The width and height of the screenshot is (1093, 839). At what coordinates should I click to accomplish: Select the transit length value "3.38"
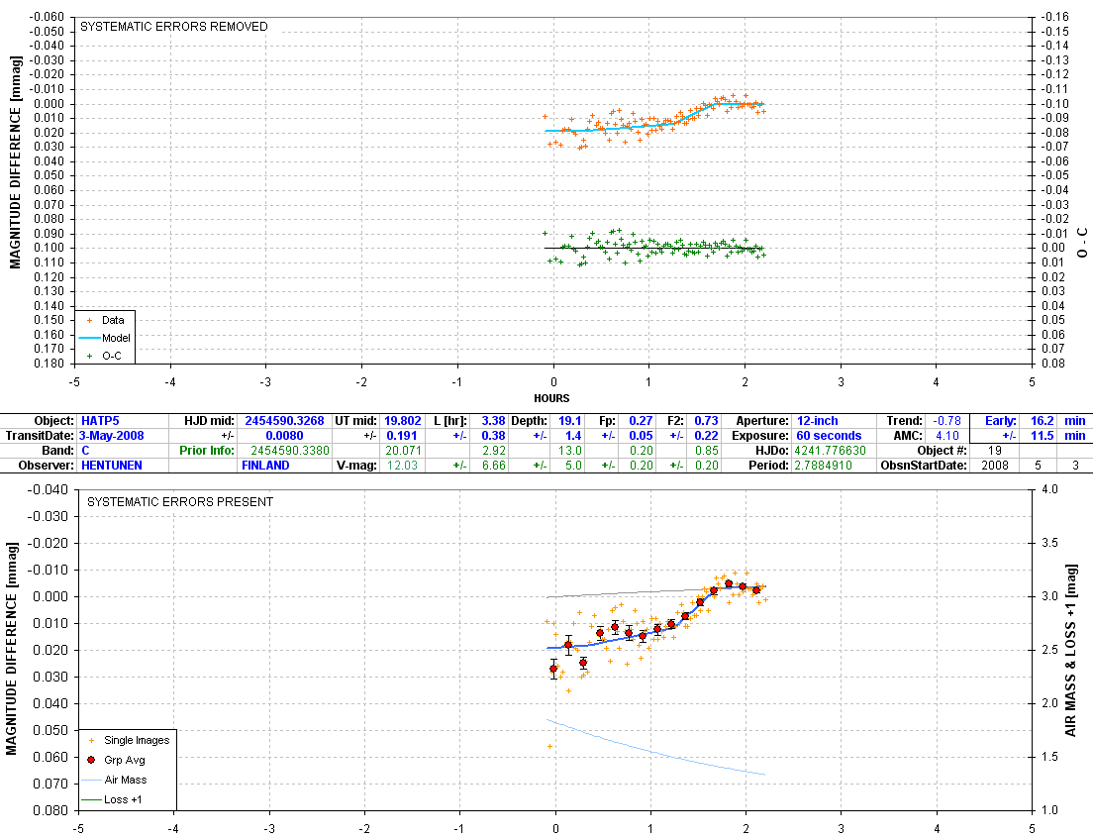[493, 421]
